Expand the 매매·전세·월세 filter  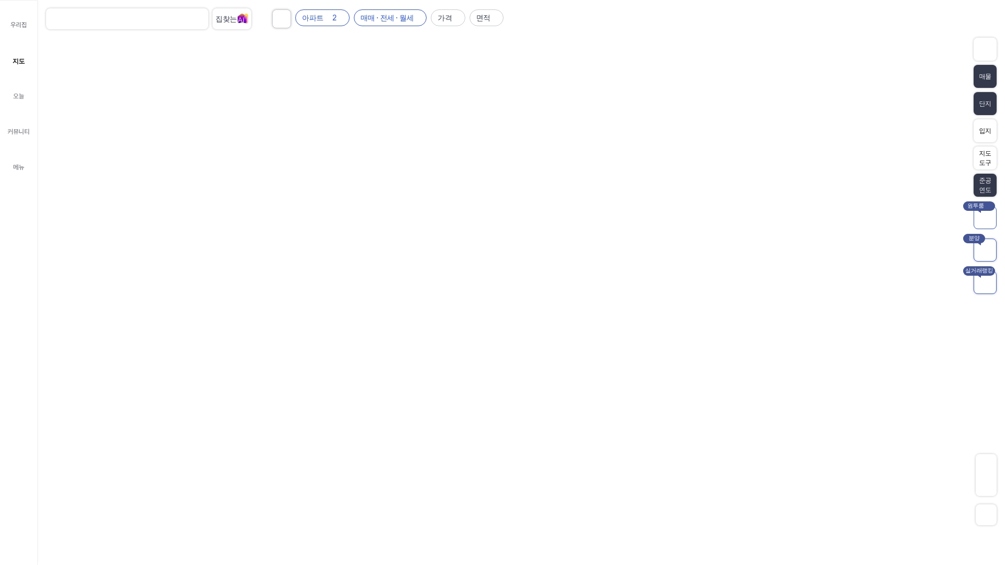click(x=390, y=18)
